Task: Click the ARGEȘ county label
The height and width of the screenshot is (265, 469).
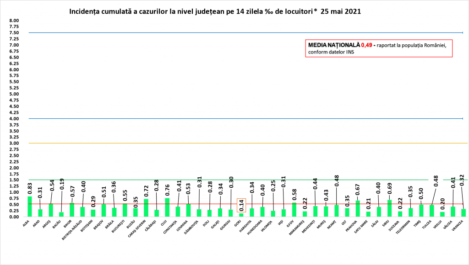Action: tap(46, 224)
